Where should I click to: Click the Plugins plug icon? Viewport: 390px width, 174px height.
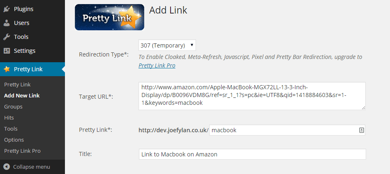pyautogui.click(x=7, y=9)
